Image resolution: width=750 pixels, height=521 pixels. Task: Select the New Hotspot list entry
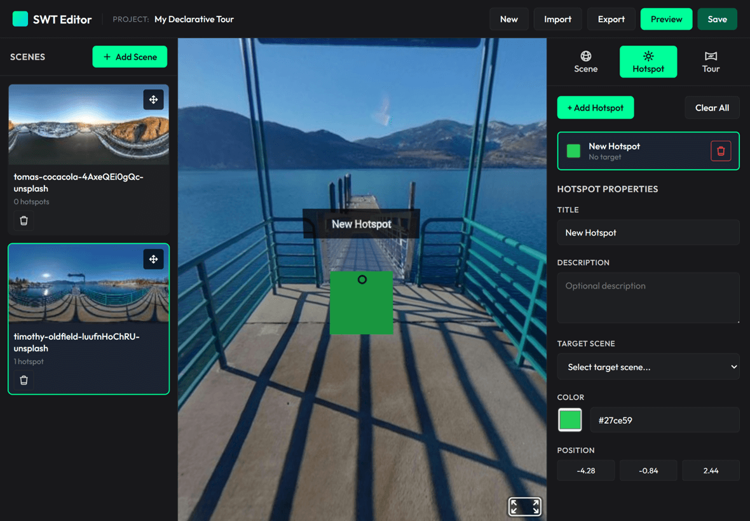[648, 151]
